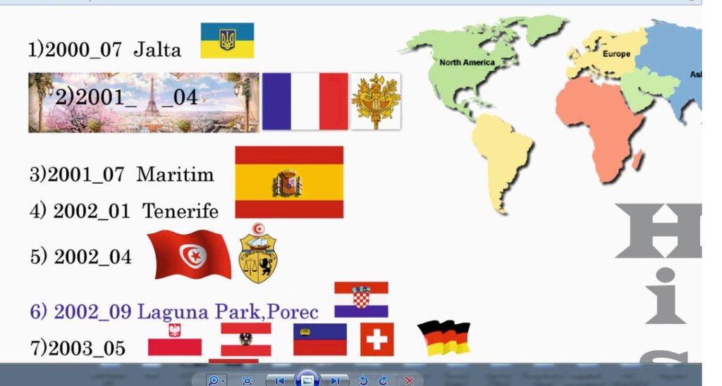Click the Polish flag with eagle
This screenshot has height=386, width=722.
[x=175, y=340]
